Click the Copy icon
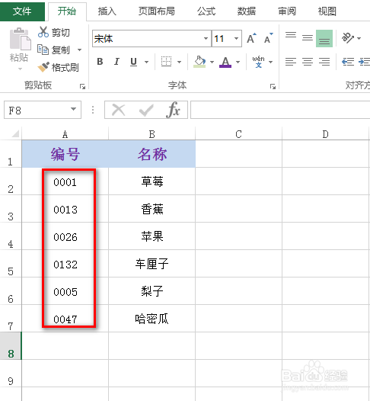Image resolution: width=370 pixels, height=401 pixels. (x=43, y=50)
